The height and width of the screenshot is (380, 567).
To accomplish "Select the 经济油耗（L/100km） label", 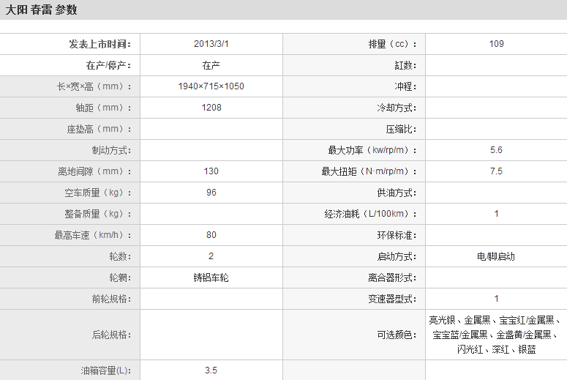I will click(370, 214).
